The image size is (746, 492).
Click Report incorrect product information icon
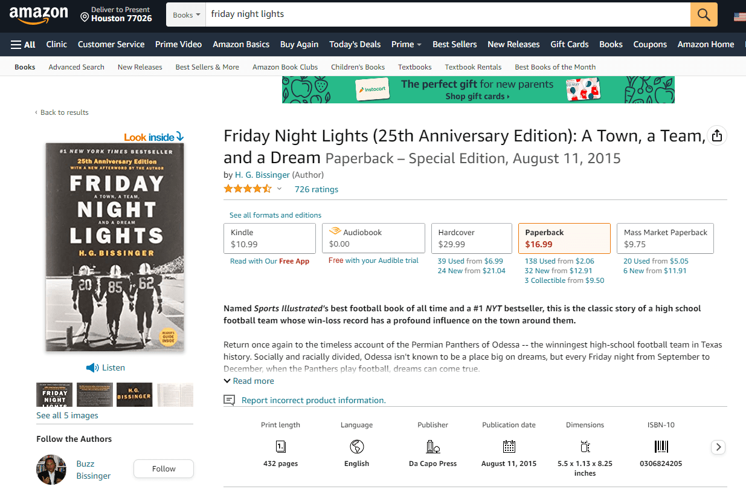pyautogui.click(x=229, y=400)
